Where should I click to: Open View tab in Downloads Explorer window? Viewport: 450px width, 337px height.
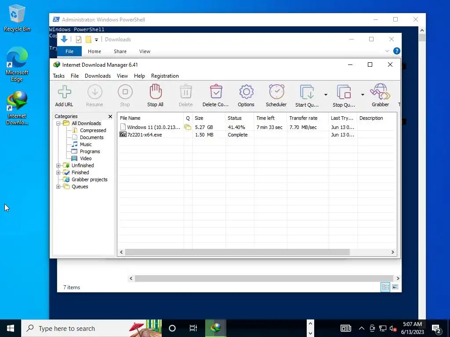click(145, 51)
